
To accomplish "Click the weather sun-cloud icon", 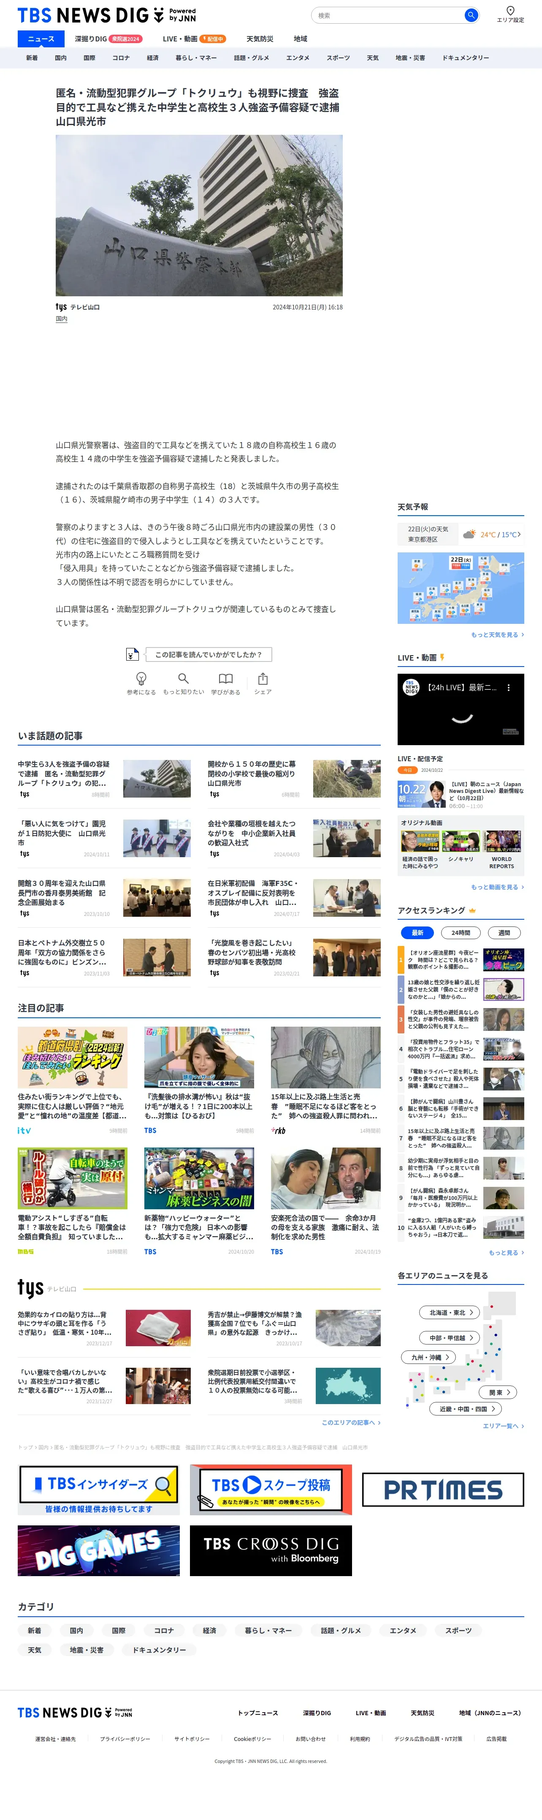I will (x=469, y=534).
